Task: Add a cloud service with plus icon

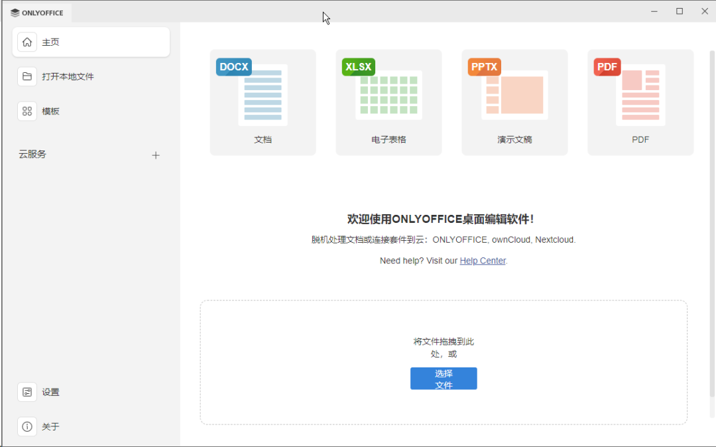Action: tap(156, 155)
